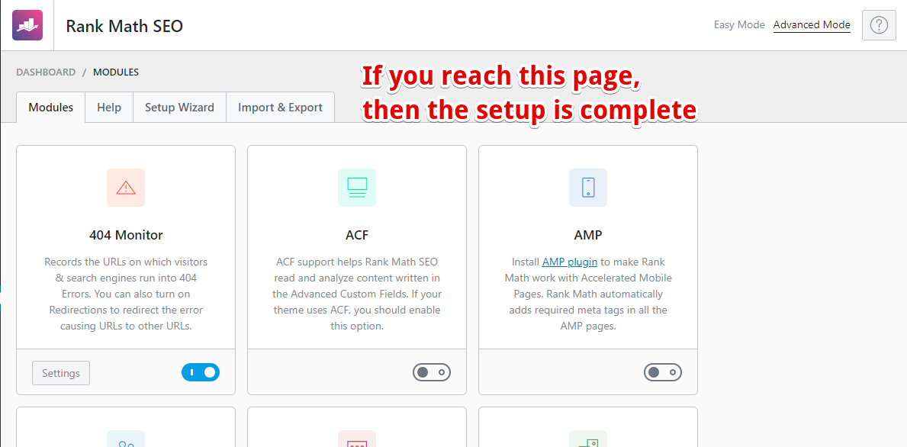Switch to the Modules tab
The height and width of the screenshot is (447, 907).
tap(51, 108)
